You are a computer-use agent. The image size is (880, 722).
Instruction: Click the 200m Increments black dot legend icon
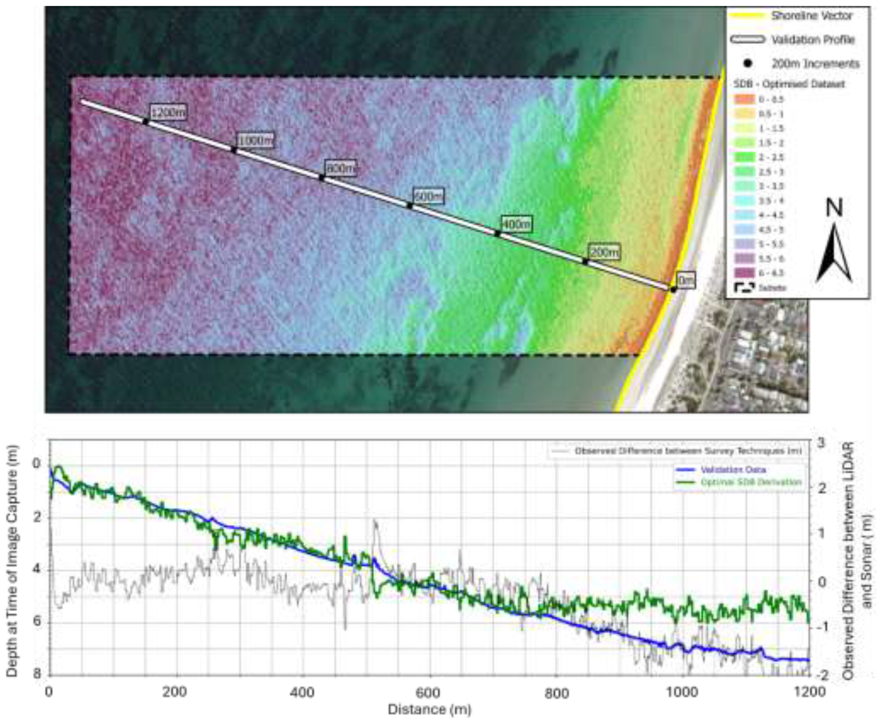[748, 64]
